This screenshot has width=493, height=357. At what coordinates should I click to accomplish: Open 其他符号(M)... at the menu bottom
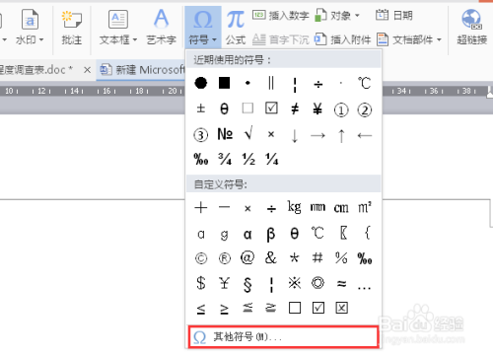[x=283, y=336]
